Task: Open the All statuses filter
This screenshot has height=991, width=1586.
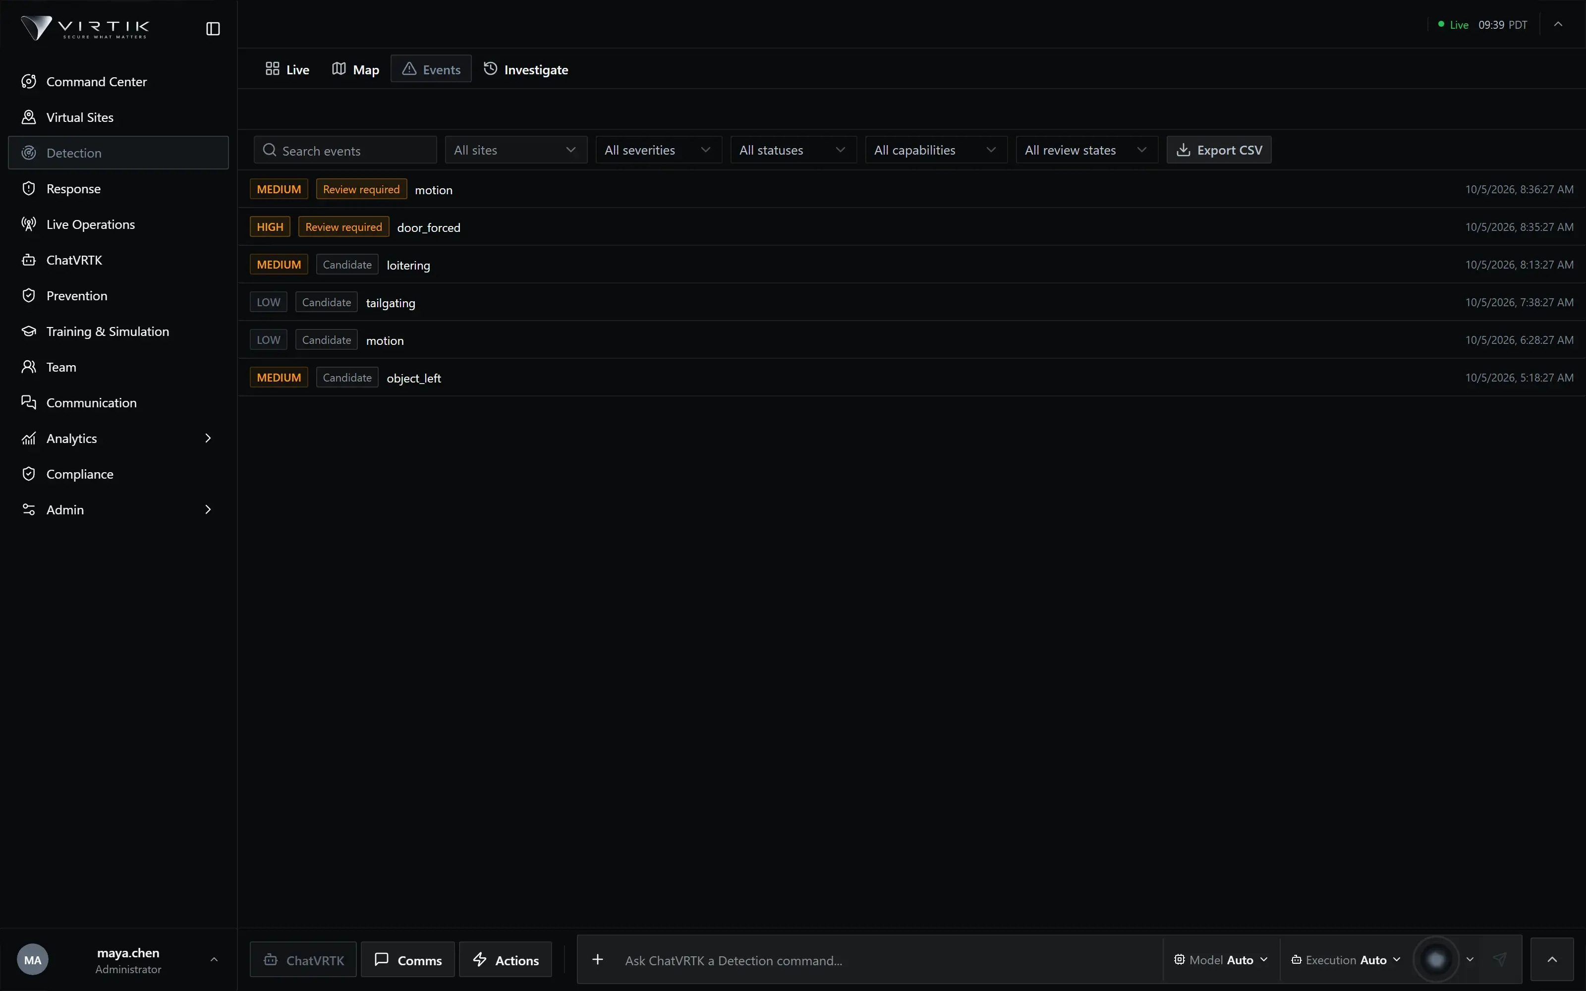Action: point(793,150)
